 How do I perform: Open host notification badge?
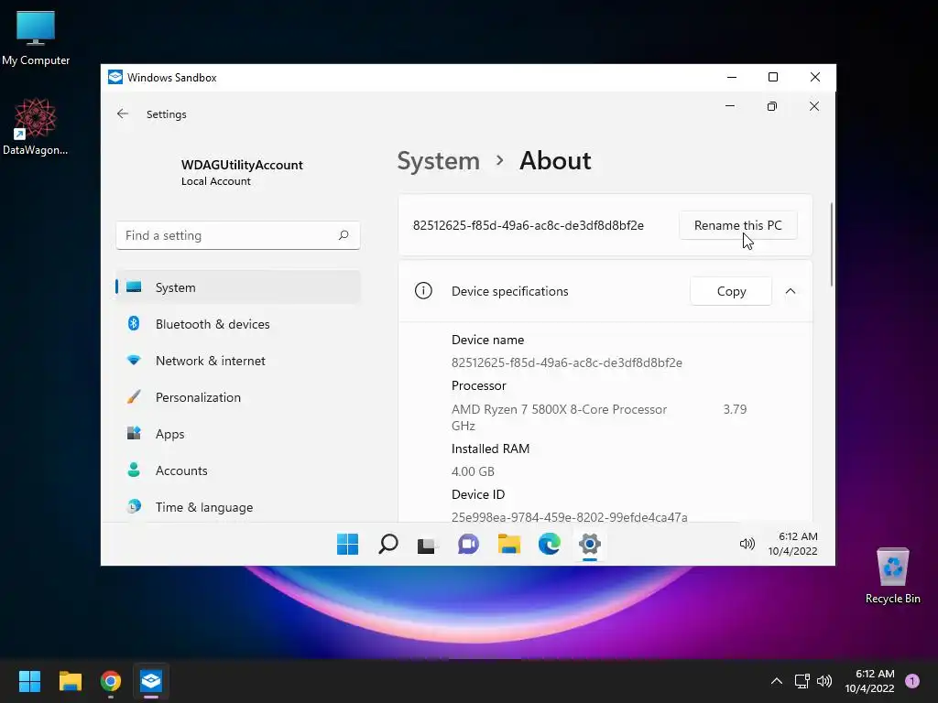click(x=912, y=681)
